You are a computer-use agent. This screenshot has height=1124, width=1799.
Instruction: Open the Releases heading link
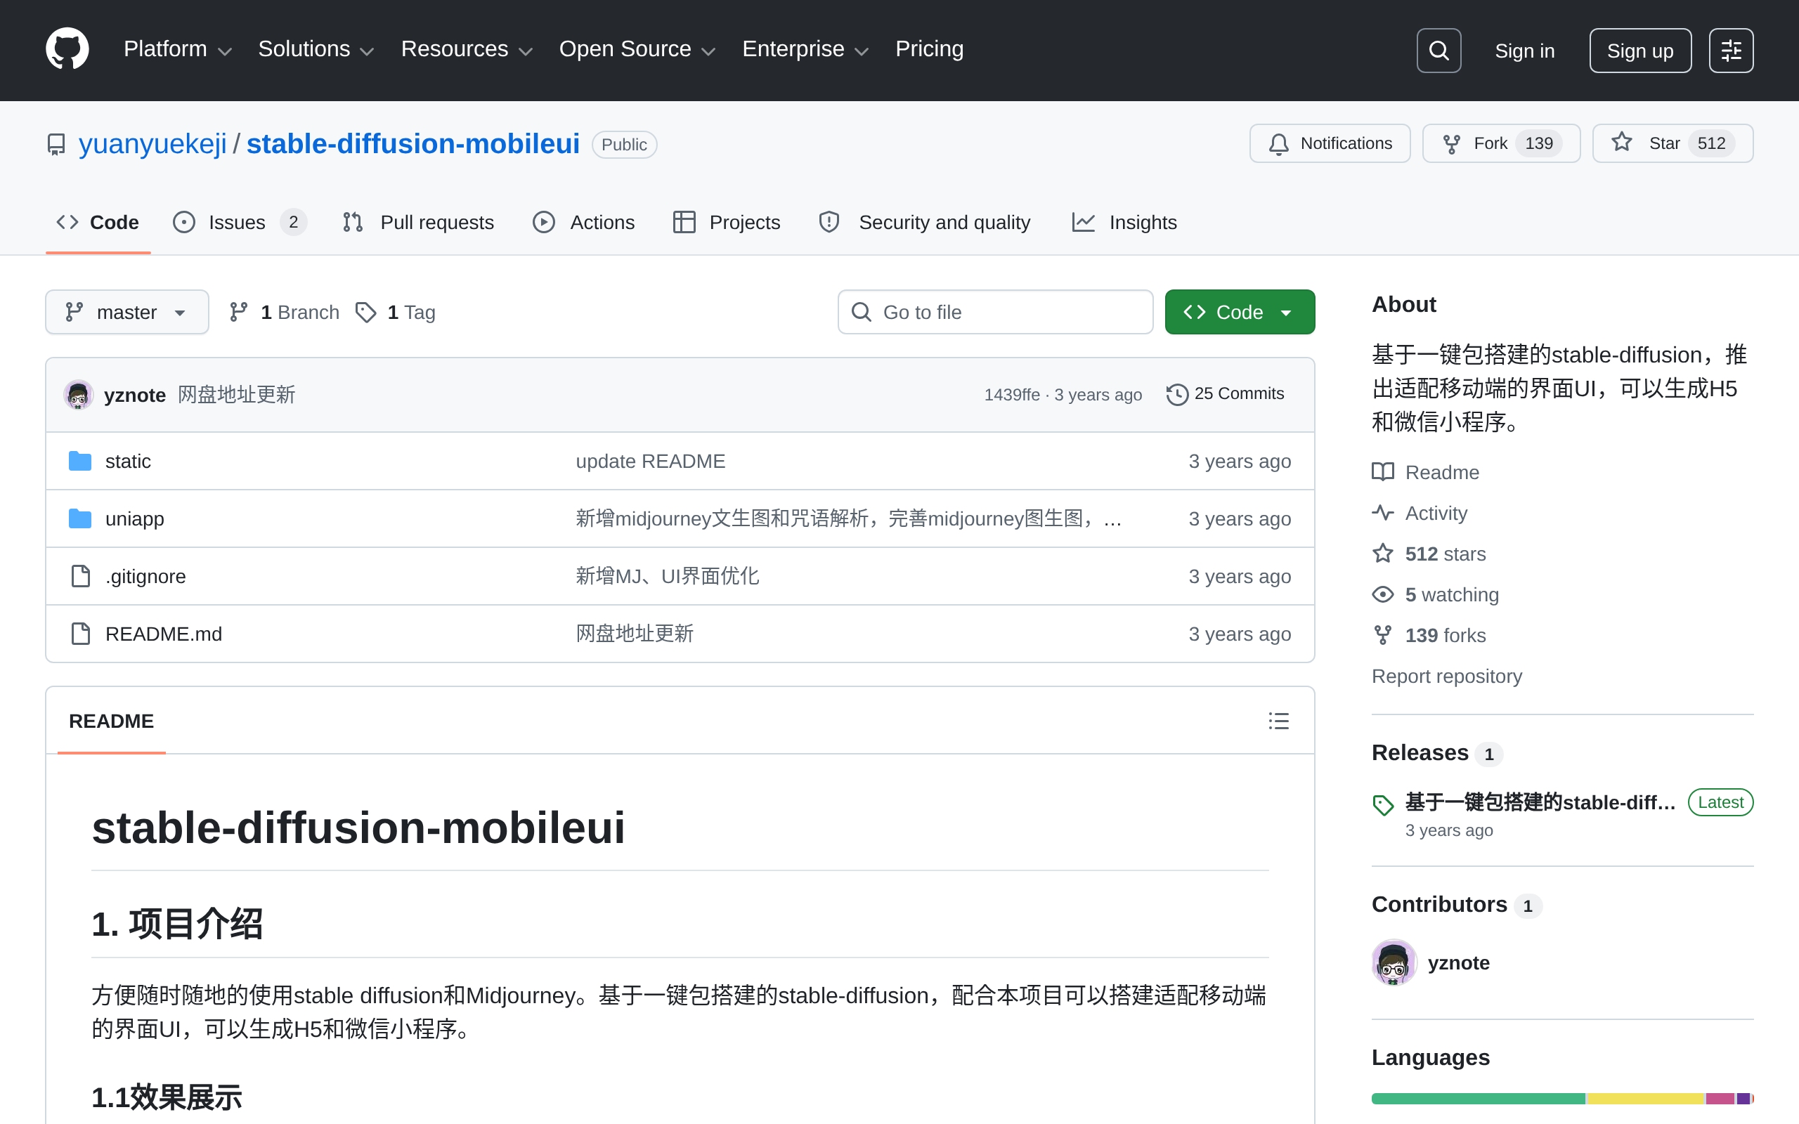click(x=1437, y=753)
